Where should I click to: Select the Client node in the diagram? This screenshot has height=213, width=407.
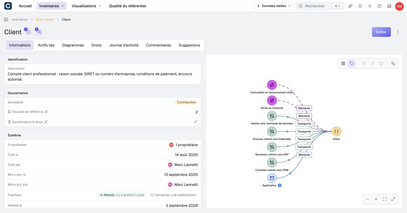[336, 132]
